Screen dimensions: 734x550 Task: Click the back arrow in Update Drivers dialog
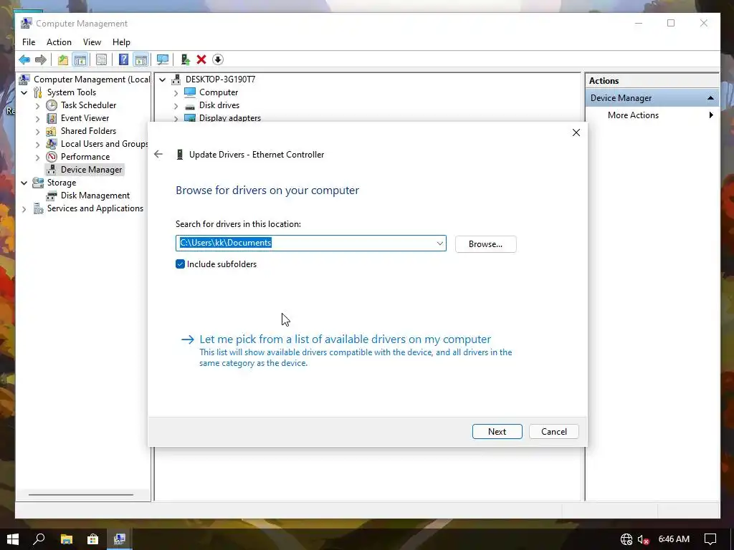tap(158, 155)
